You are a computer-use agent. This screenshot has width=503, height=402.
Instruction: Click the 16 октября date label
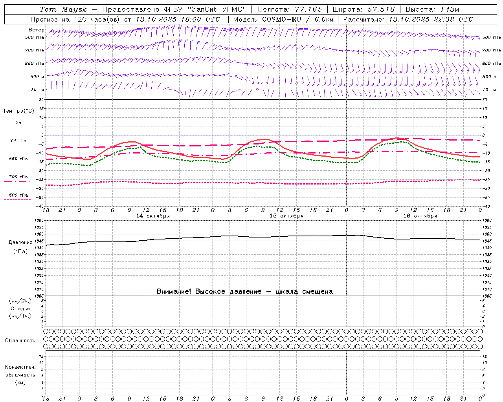click(420, 216)
